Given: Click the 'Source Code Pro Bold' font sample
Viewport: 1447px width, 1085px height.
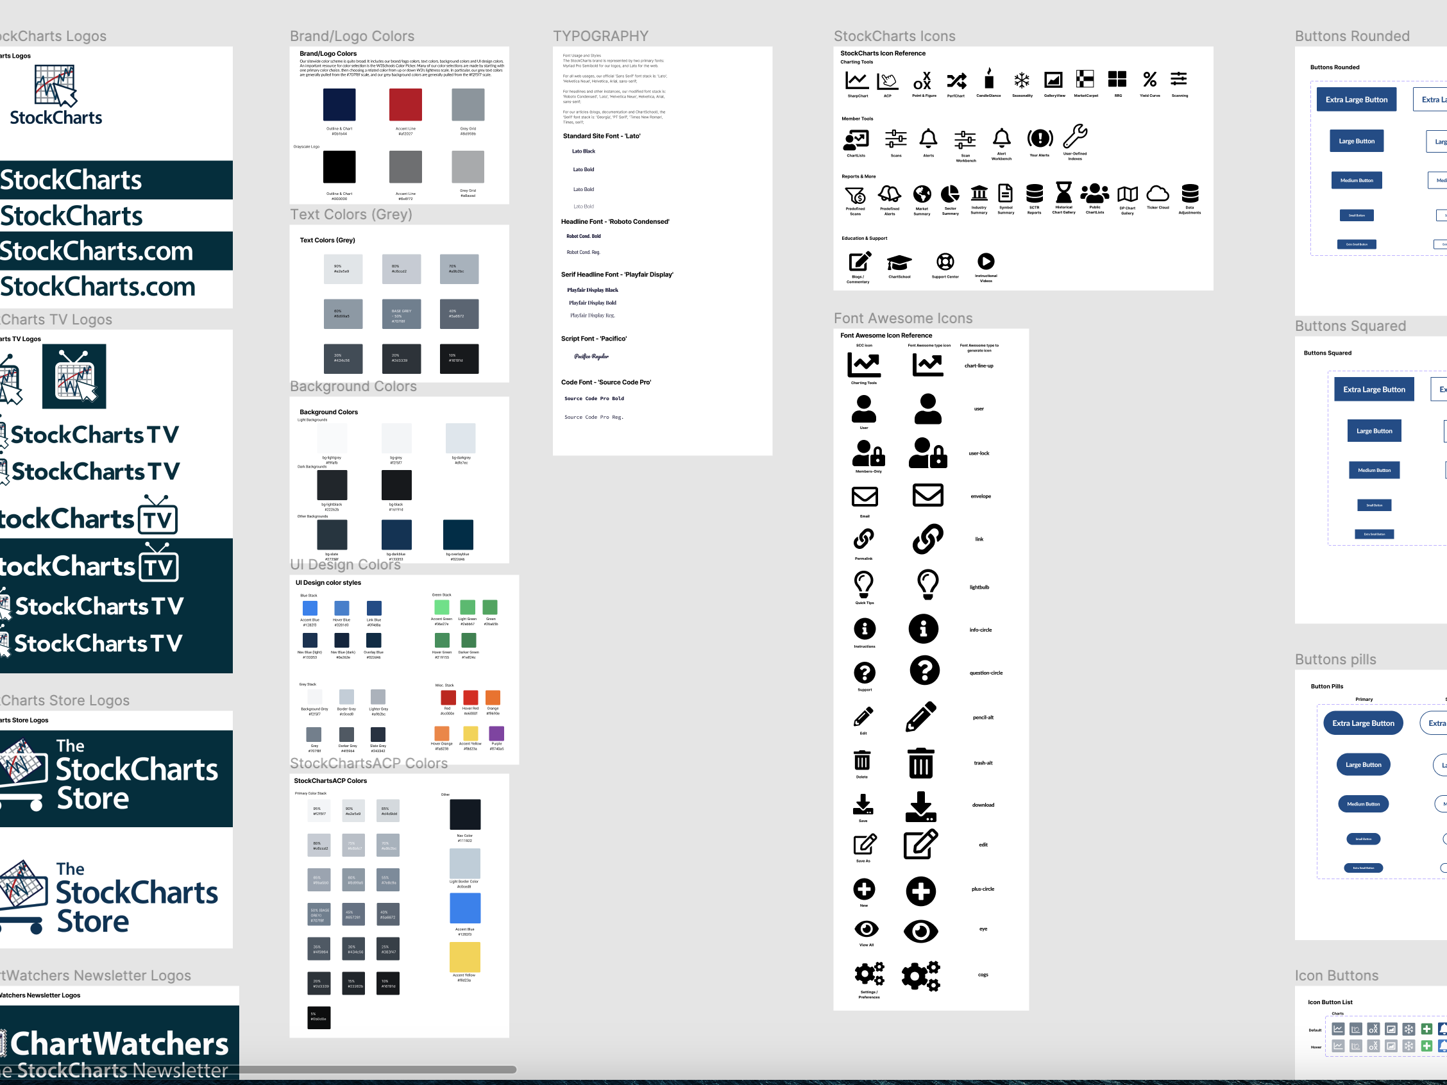Looking at the screenshot, I should 594,399.
